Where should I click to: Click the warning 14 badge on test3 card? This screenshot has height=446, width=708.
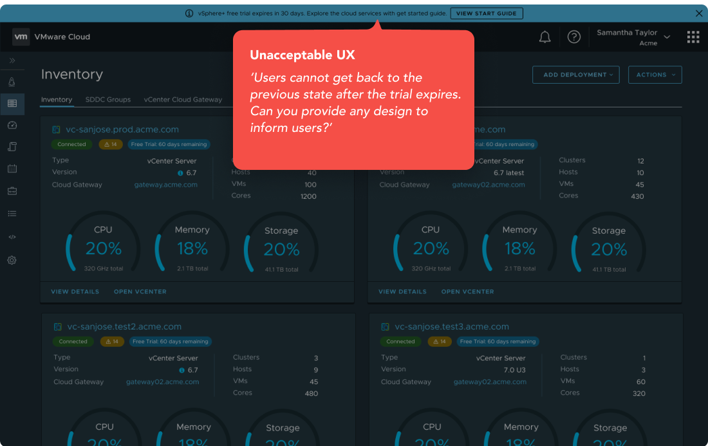440,342
